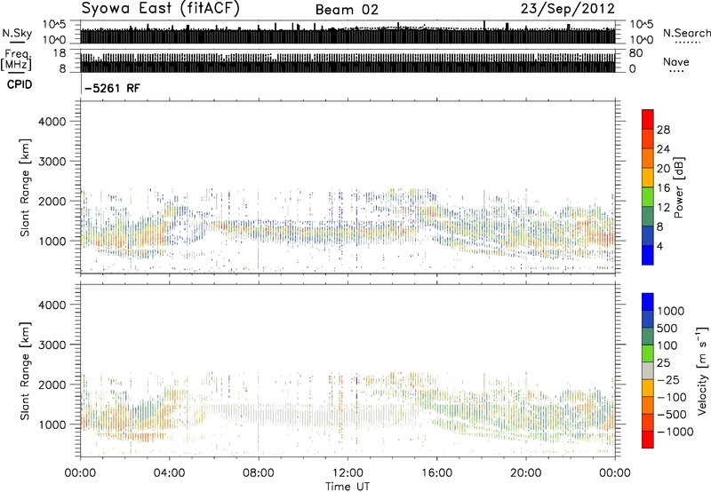Click the '16:00' time axis tick label
Screen dimensions: 711x492
tap(436, 473)
